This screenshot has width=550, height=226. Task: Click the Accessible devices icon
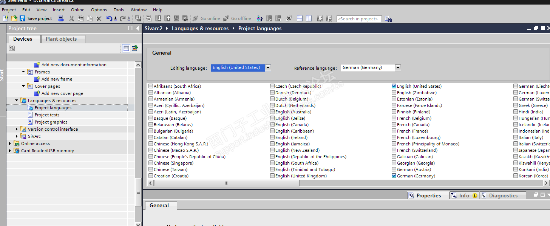[260, 18]
